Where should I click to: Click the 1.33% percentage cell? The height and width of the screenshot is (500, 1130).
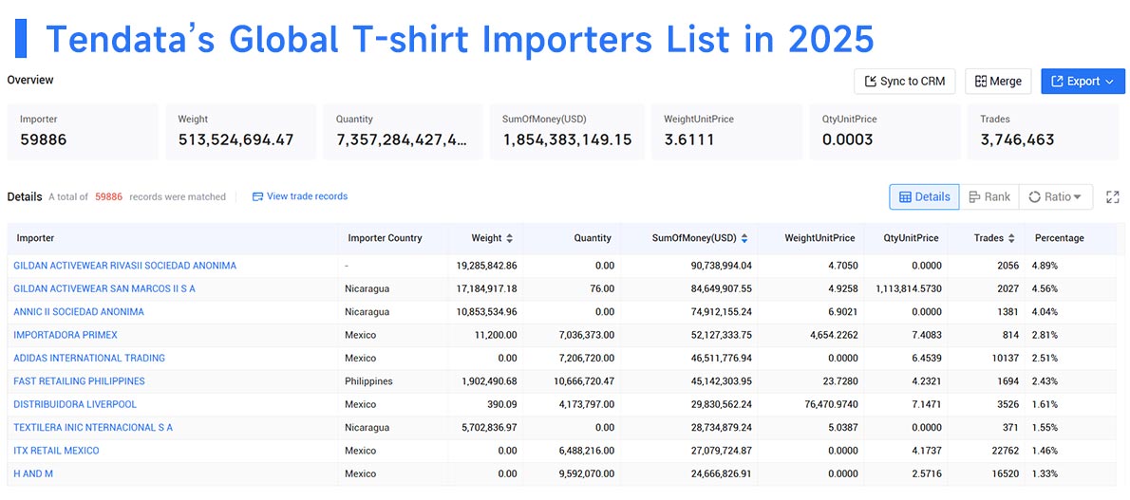click(x=1045, y=473)
